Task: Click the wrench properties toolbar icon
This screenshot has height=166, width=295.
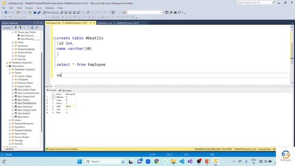Action: point(171,12)
